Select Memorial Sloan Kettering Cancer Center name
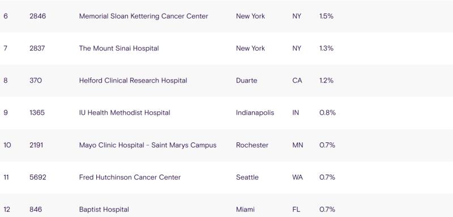 point(144,16)
